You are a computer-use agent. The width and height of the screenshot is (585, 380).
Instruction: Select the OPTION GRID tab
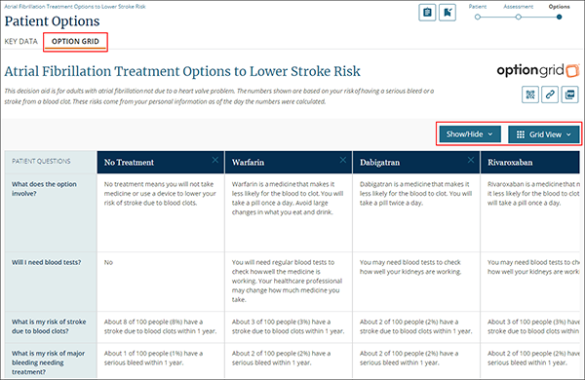tap(75, 41)
